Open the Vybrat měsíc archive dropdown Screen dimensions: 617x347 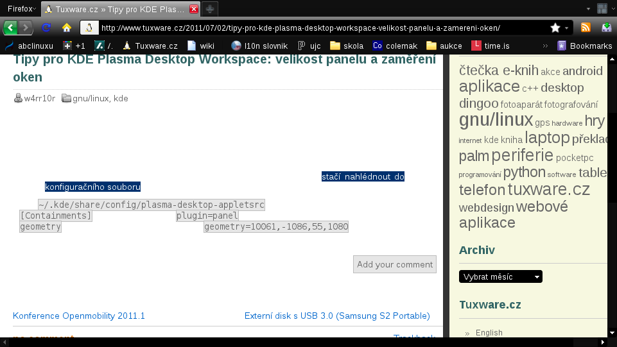[x=501, y=276]
